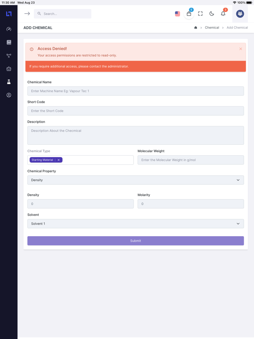Click the app logo in the sidebar
The height and width of the screenshot is (339, 254).
pos(9,14)
